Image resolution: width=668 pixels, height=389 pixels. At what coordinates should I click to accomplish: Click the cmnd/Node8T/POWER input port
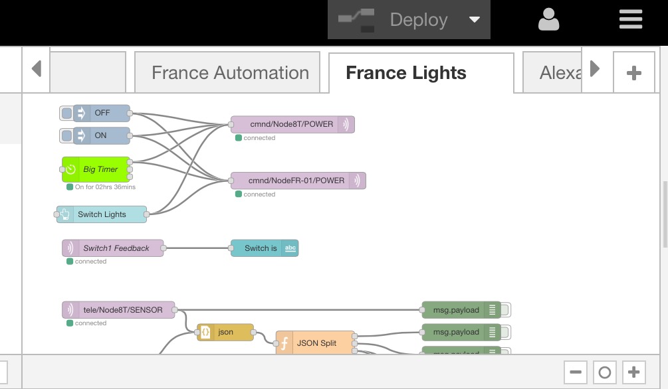[x=231, y=125]
